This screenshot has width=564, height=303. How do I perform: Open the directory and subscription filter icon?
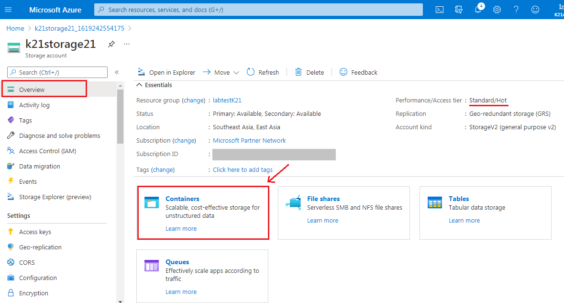tap(459, 10)
